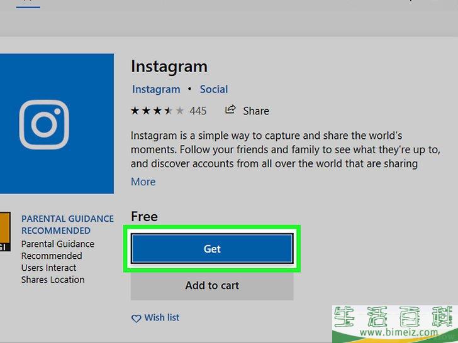The width and height of the screenshot is (458, 343).
Task: Click the Shares Location text
Action: click(53, 280)
